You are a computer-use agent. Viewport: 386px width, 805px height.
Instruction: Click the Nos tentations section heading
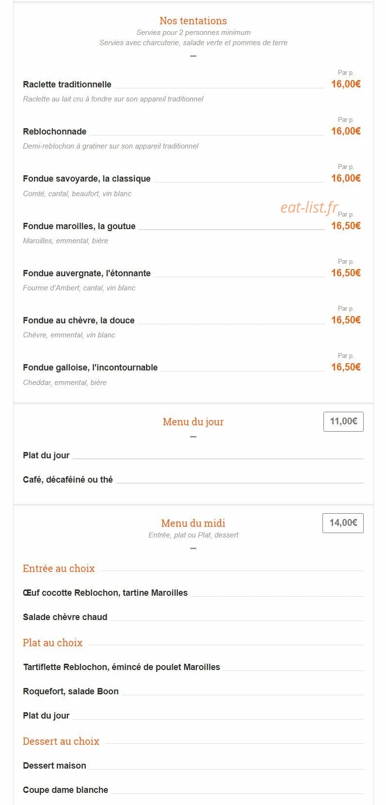tap(193, 20)
